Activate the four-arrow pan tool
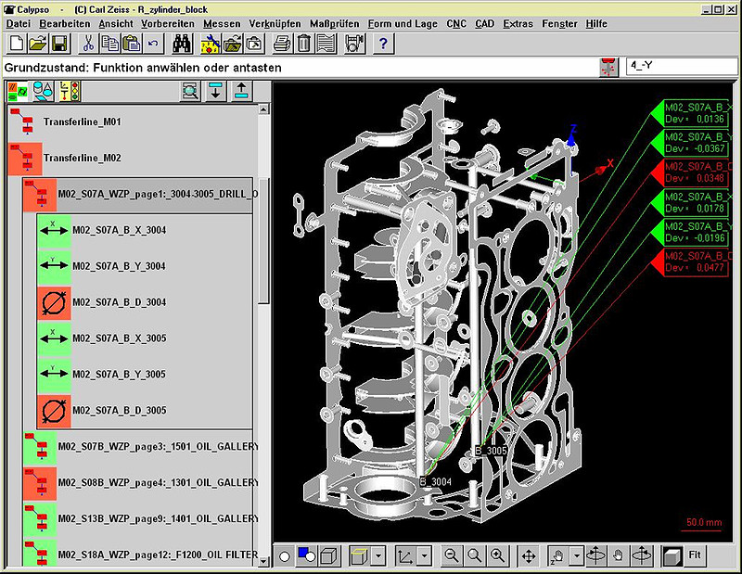 [529, 555]
